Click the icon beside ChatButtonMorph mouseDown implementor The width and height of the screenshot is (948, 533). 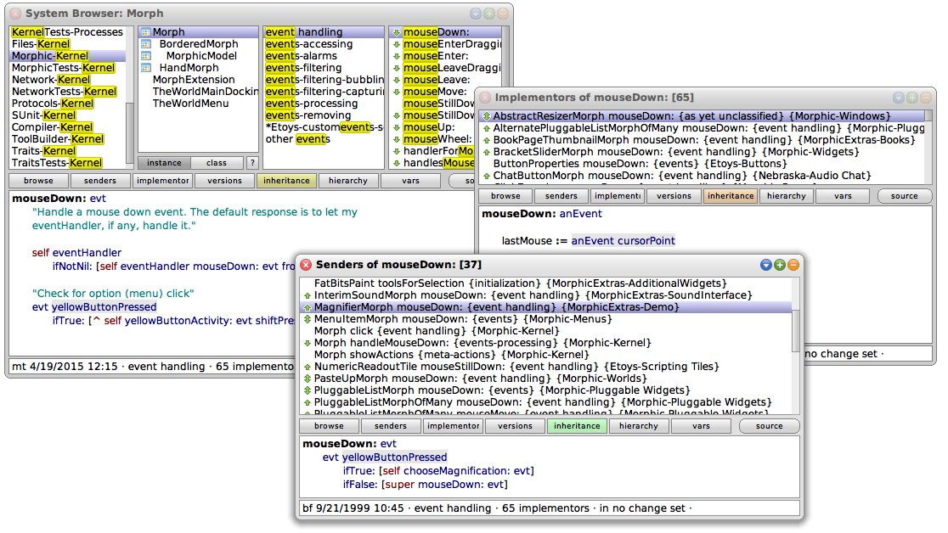[486, 176]
